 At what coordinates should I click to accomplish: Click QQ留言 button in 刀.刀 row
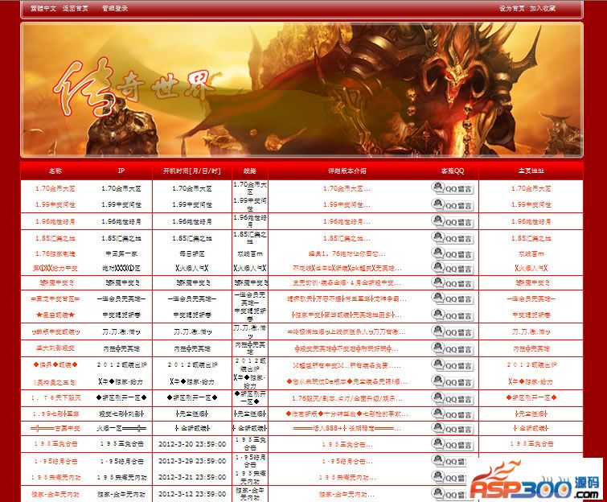point(452,331)
